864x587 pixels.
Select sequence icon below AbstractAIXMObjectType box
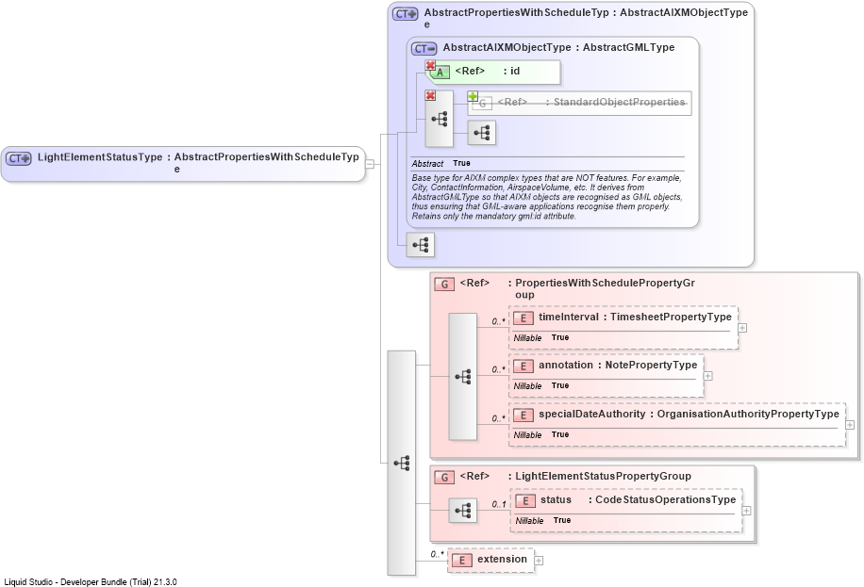pyautogui.click(x=421, y=244)
